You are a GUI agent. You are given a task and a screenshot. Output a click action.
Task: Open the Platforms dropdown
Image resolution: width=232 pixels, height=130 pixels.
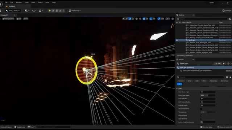point(75,10)
